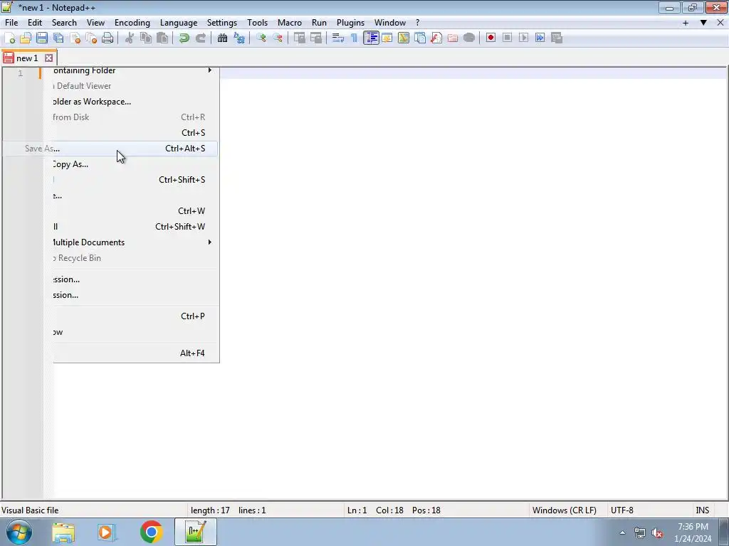Expand the Containing Folder submenu arrow
The image size is (729, 546).
(210, 70)
